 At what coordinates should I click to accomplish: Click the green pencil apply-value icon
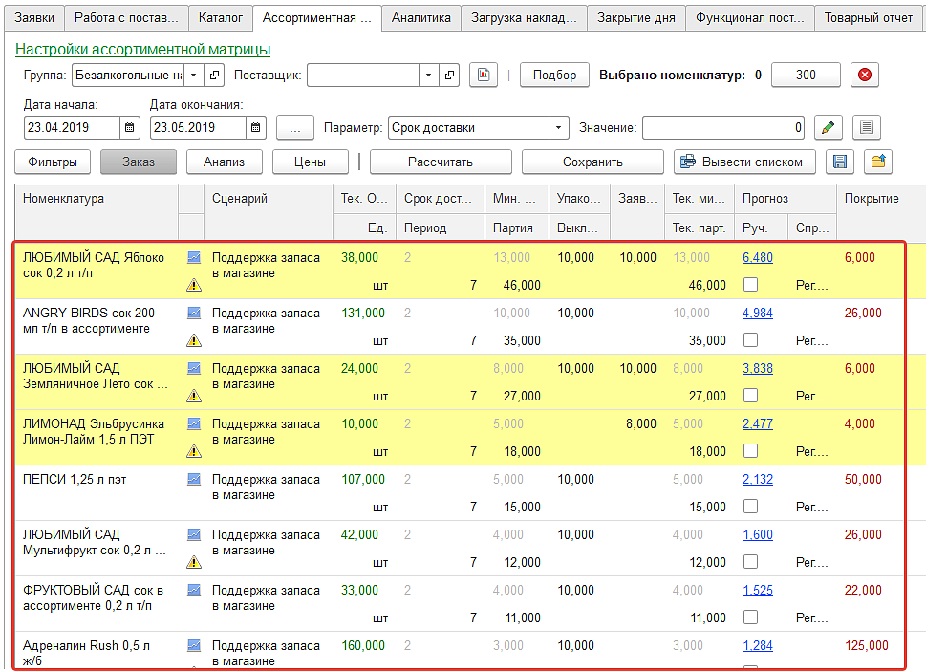tap(828, 127)
